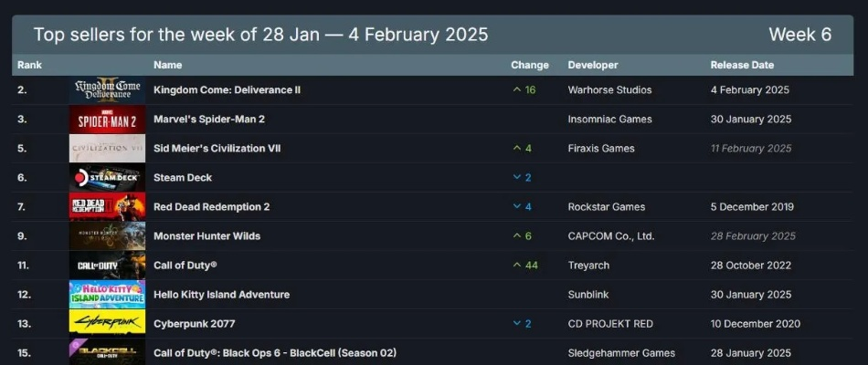Click the Kingdom Come Deliverance II thumbnail
The image size is (868, 365).
coord(107,90)
